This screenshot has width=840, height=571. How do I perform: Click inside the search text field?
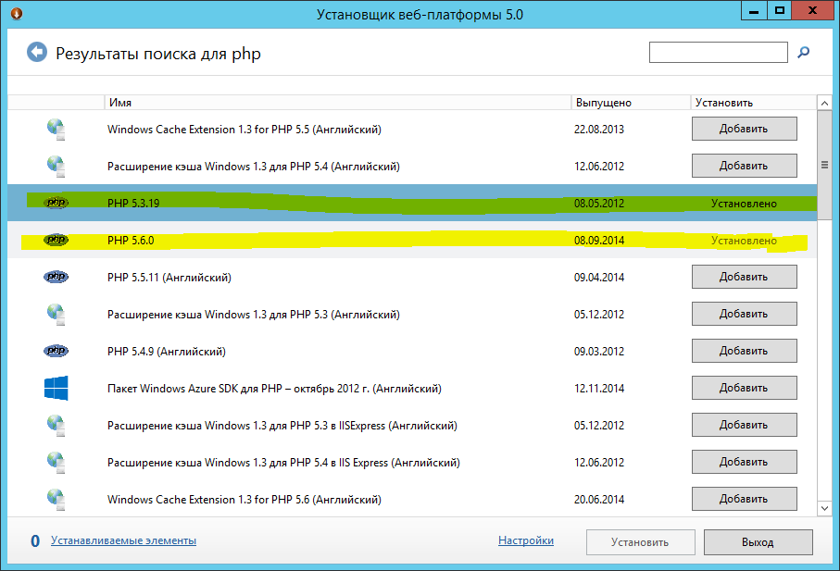pos(718,52)
